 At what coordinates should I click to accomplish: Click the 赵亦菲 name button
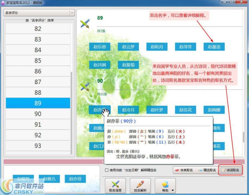point(100,110)
